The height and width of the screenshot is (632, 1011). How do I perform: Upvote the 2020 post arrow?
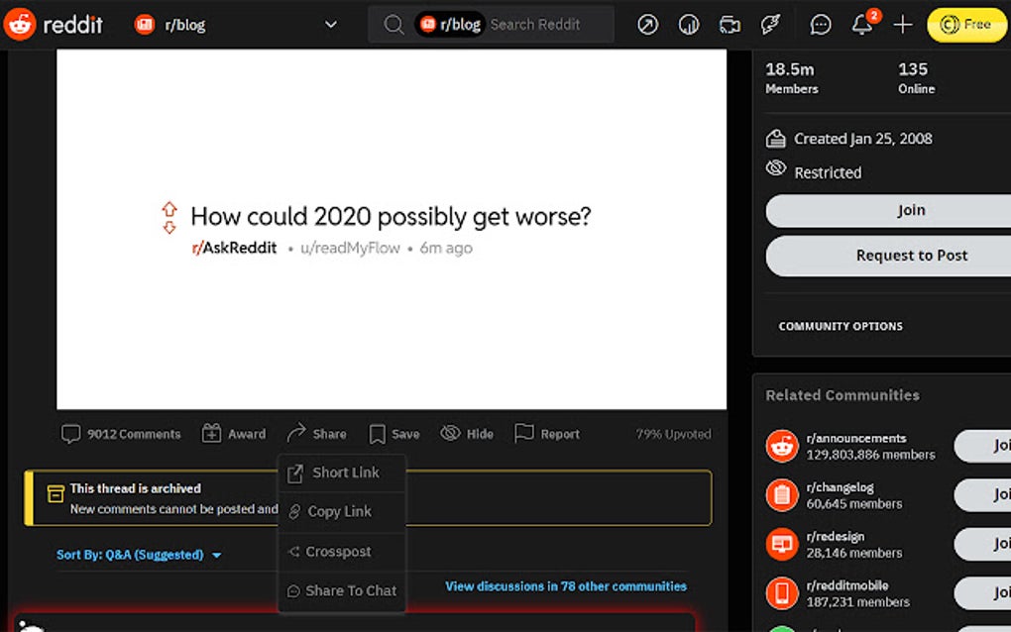click(168, 209)
